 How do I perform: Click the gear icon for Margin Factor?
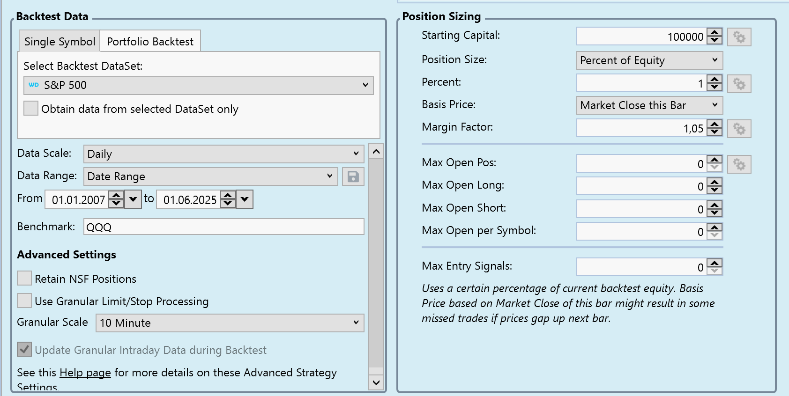(739, 129)
